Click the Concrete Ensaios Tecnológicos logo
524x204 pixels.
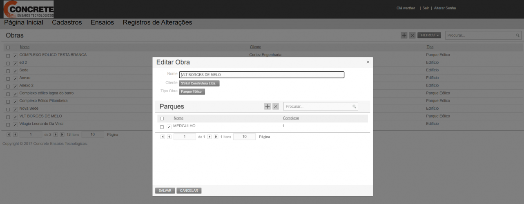(29, 9)
